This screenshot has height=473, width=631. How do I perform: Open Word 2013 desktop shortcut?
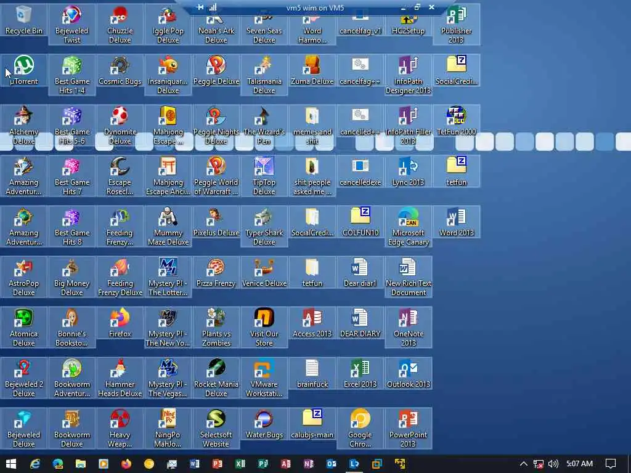[x=457, y=222]
